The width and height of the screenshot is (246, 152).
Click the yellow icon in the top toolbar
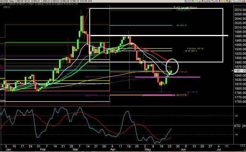(x=223, y=1)
